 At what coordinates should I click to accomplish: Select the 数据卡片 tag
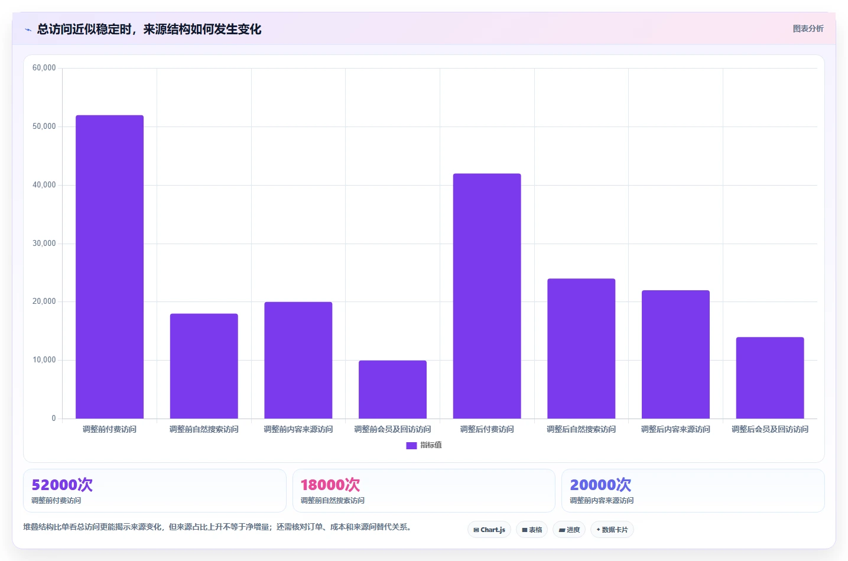tap(612, 530)
